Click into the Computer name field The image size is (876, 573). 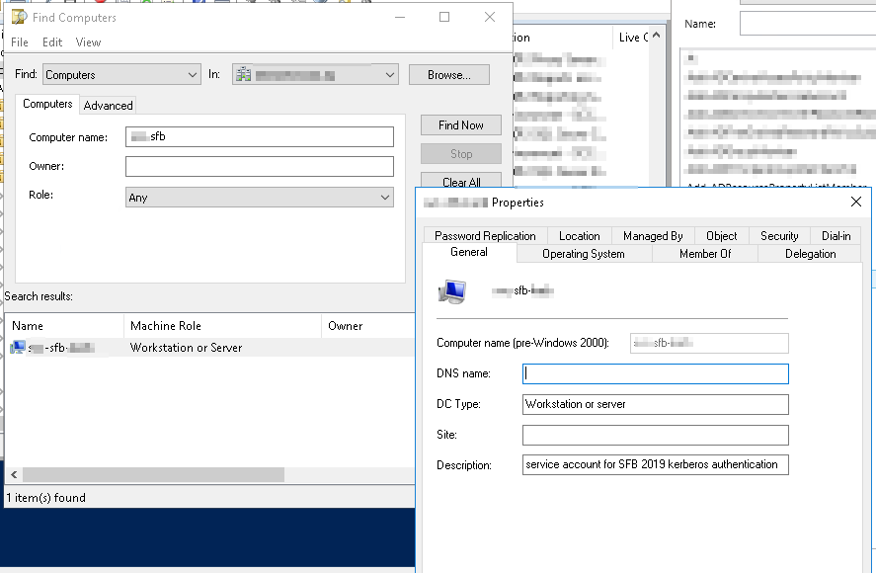click(x=259, y=137)
